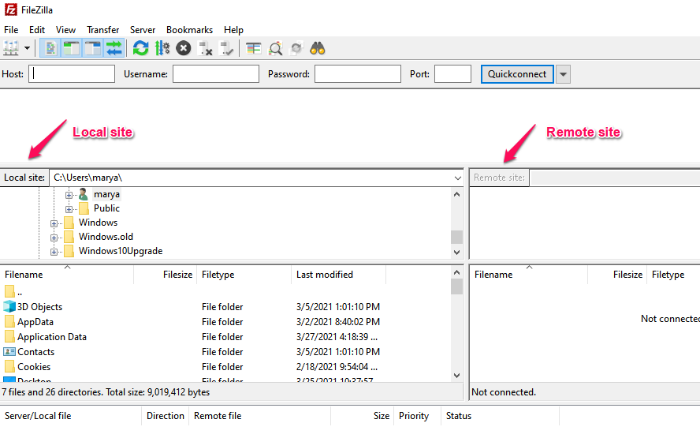Click local tree scrollbar down arrow
Image resolution: width=700 pixels, height=438 pixels.
pyautogui.click(x=456, y=252)
